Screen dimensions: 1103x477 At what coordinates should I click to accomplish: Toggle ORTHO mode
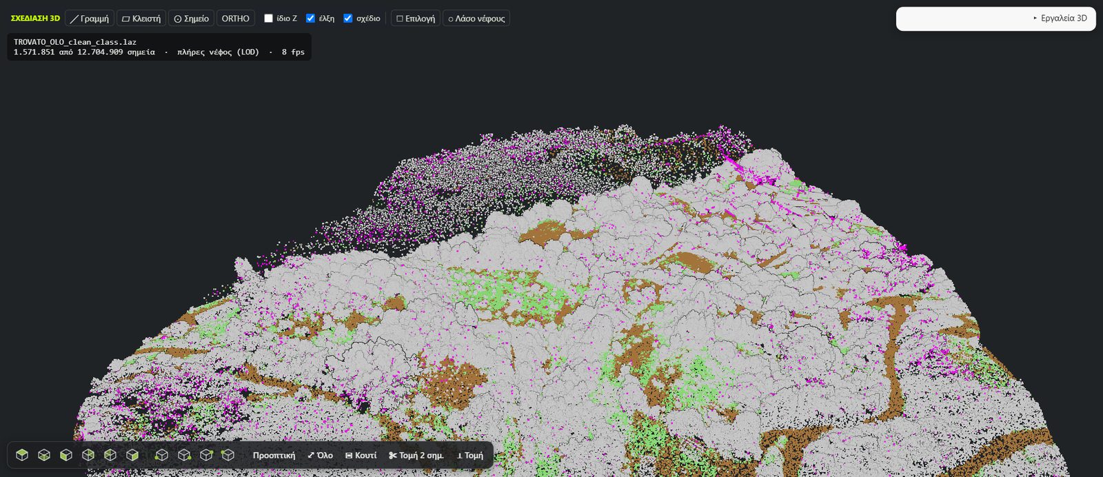[x=236, y=19]
